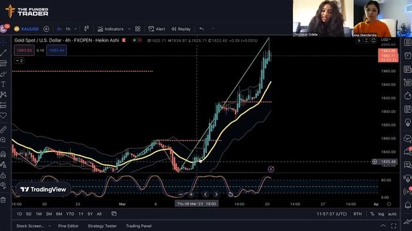Click the undo arrow icon
Viewport: 412px width, 231px height.
(x=201, y=29)
